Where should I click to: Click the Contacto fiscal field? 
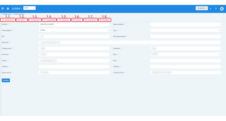pyautogui.click(x=185, y=73)
